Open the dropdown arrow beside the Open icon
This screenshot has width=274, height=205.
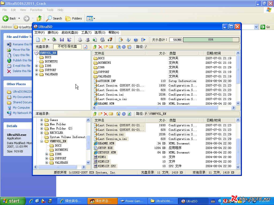click(48, 40)
